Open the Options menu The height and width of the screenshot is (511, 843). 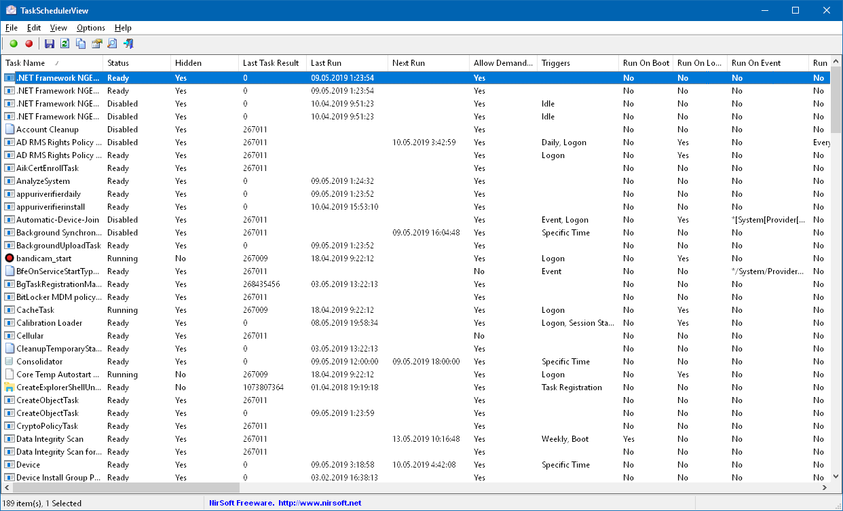(x=90, y=28)
